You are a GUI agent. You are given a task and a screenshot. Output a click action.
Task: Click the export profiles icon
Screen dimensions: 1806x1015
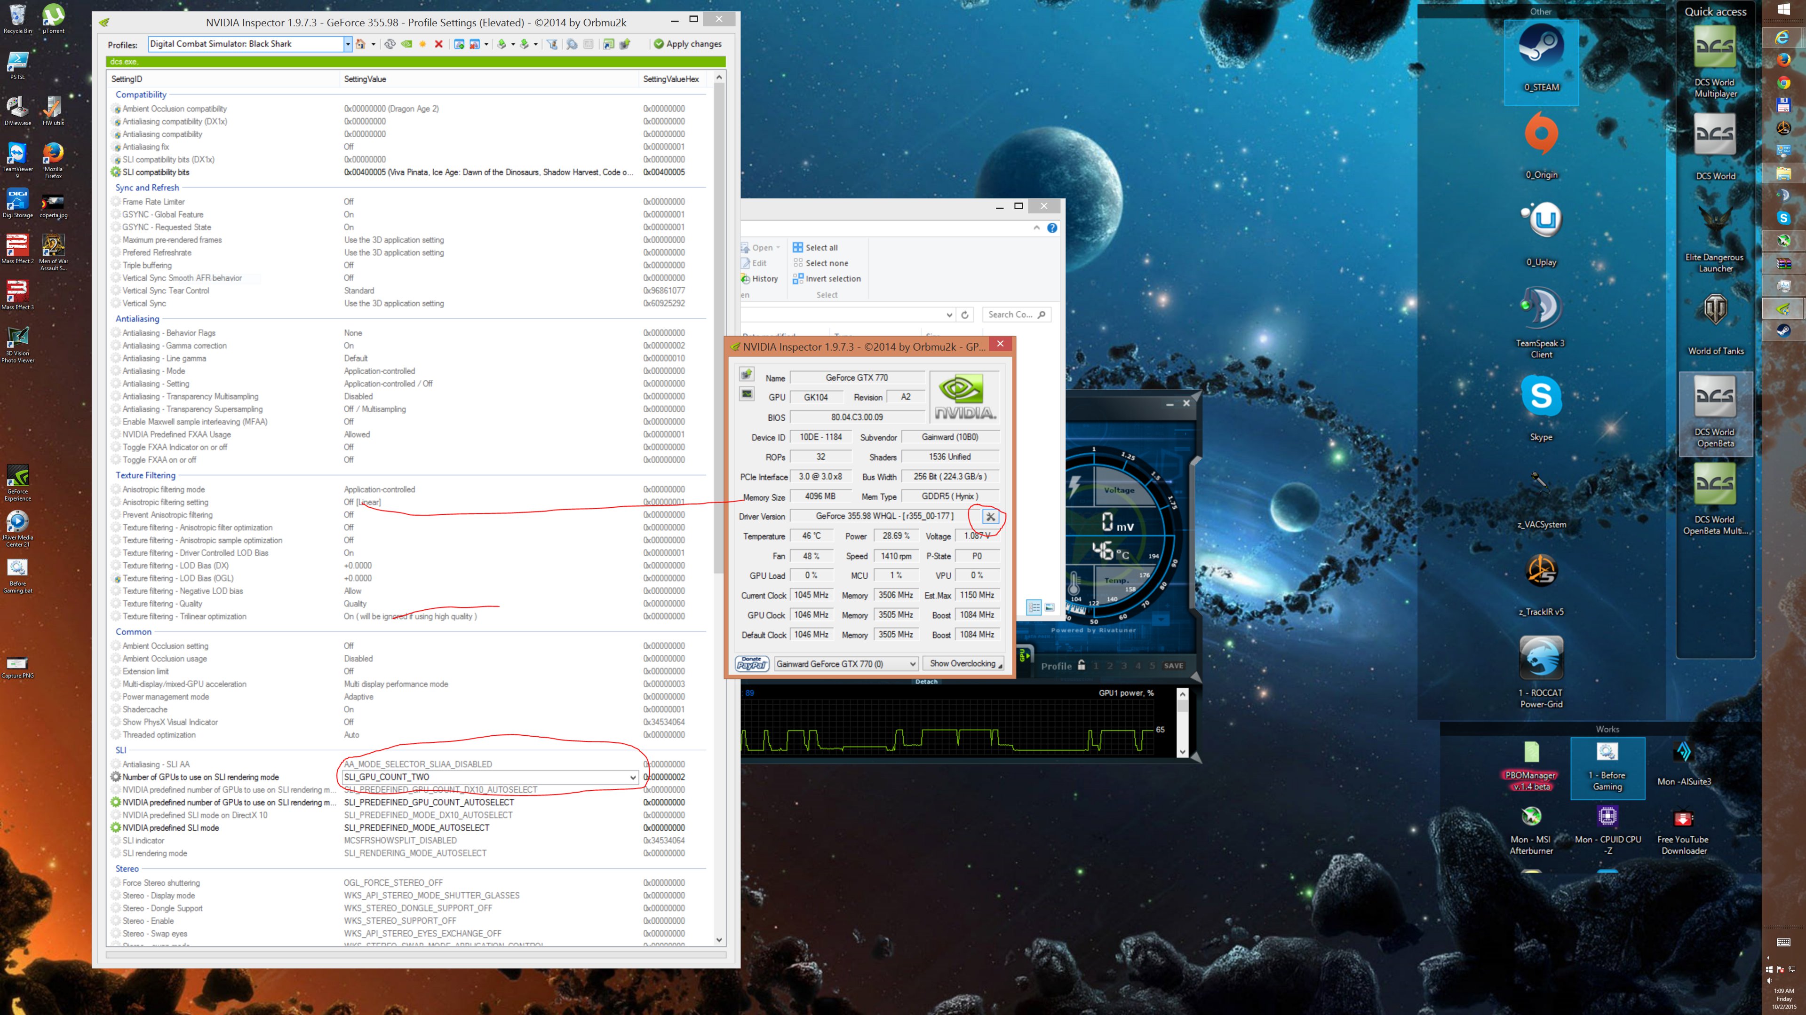click(501, 44)
